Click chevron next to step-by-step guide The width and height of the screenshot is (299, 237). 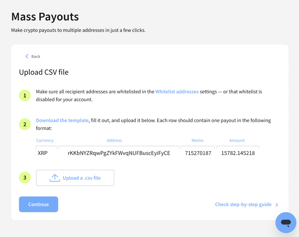[x=277, y=205]
